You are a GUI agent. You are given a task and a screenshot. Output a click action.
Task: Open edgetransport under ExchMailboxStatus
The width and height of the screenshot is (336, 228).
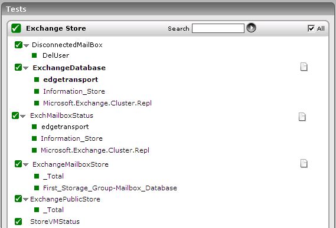pos(65,127)
